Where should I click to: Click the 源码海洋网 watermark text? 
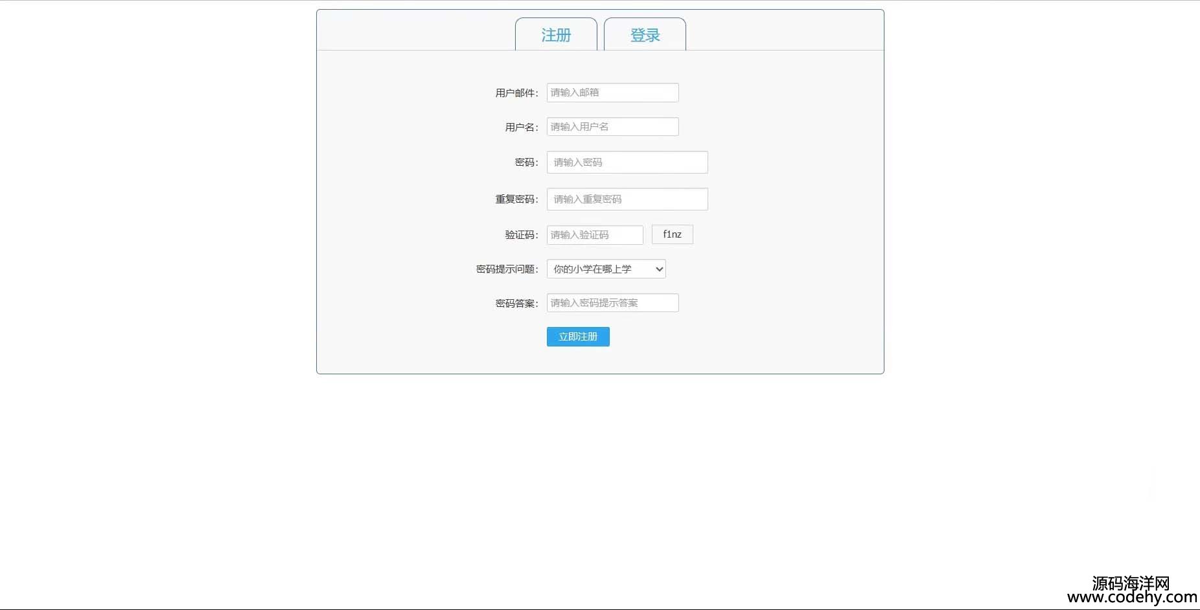coord(1131,583)
